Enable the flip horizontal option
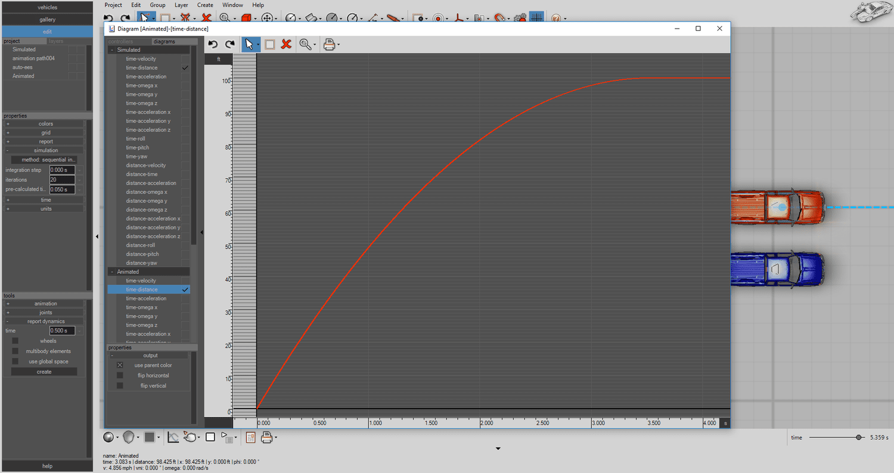Viewport: 894px width, 473px height. (119, 375)
